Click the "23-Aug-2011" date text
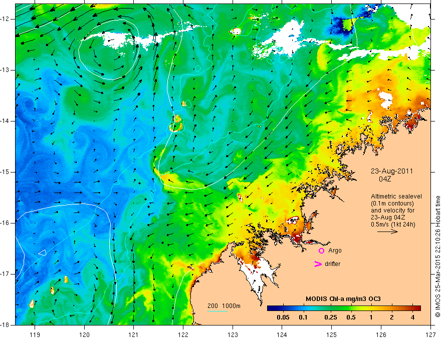The image size is (441, 340). [x=392, y=171]
